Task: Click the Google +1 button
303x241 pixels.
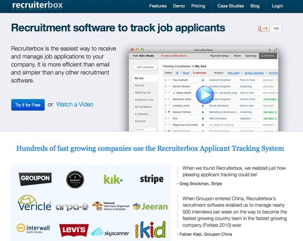Action: click(x=263, y=28)
